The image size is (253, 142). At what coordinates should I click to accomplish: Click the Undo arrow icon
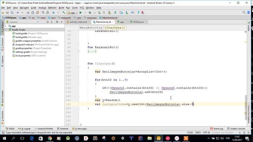tap(18, 13)
